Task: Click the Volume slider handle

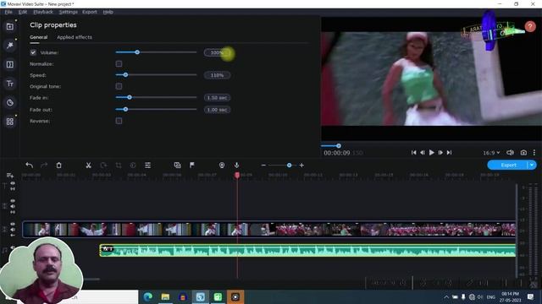Action: coord(137,52)
